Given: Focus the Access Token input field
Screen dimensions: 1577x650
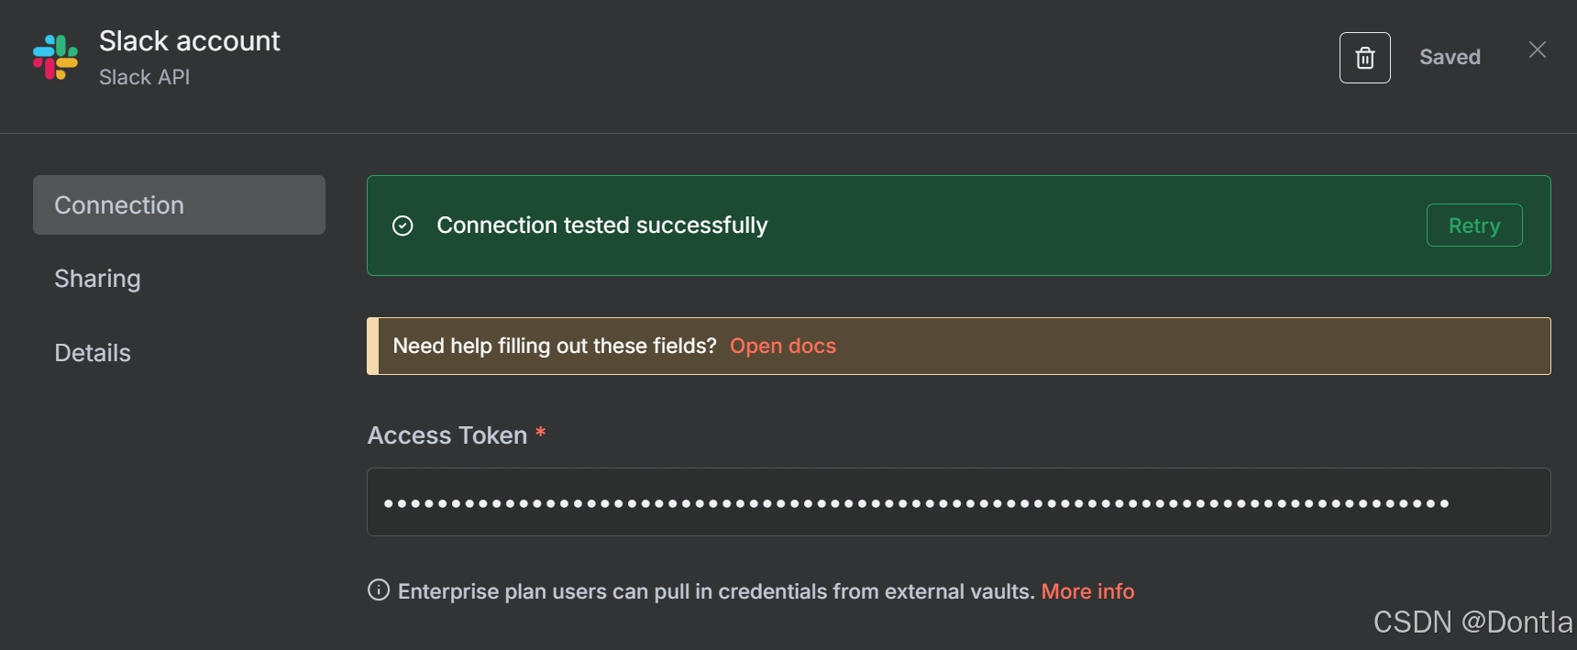Looking at the screenshot, I should [958, 502].
